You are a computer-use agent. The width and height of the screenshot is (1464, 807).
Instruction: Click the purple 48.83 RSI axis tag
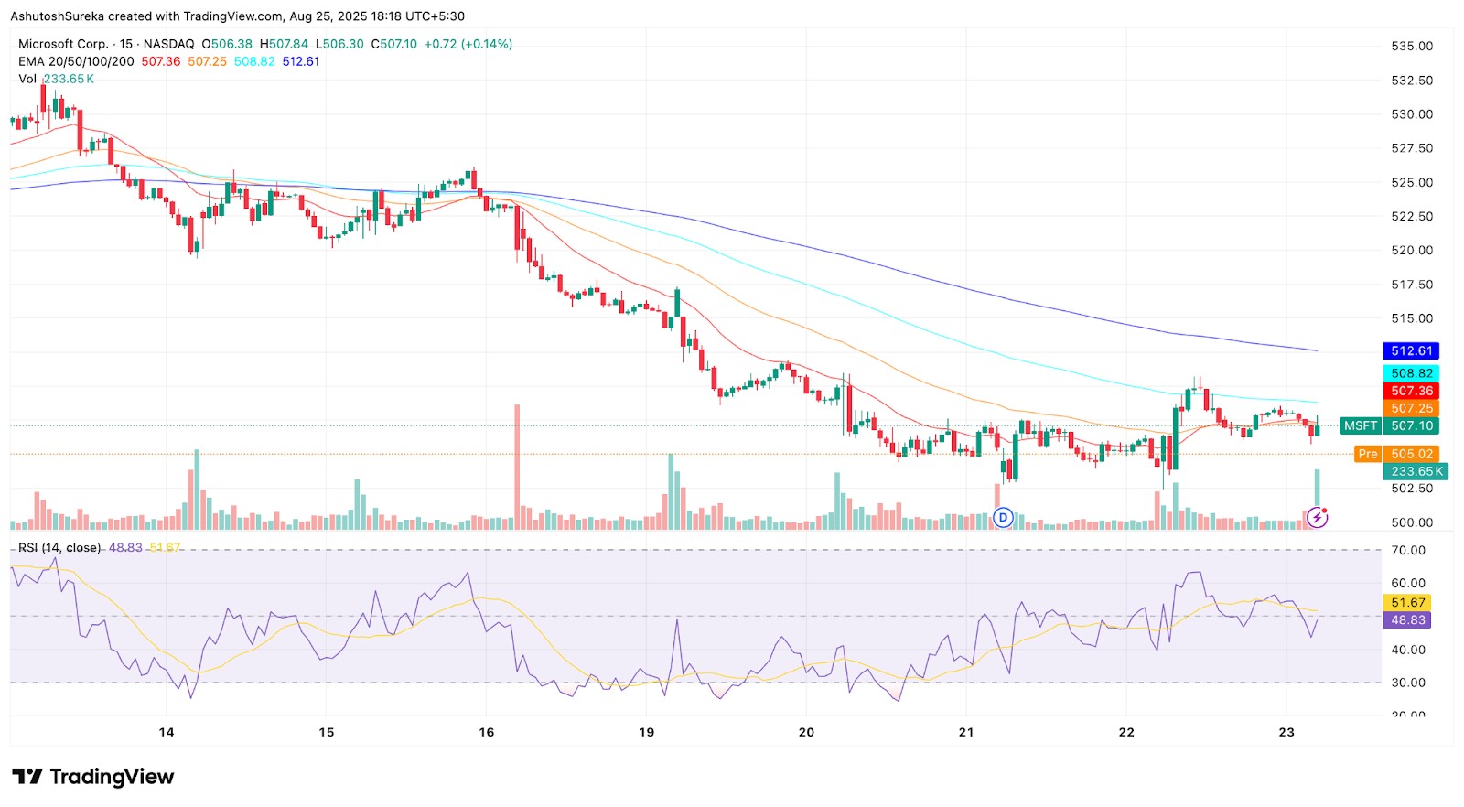(1408, 620)
